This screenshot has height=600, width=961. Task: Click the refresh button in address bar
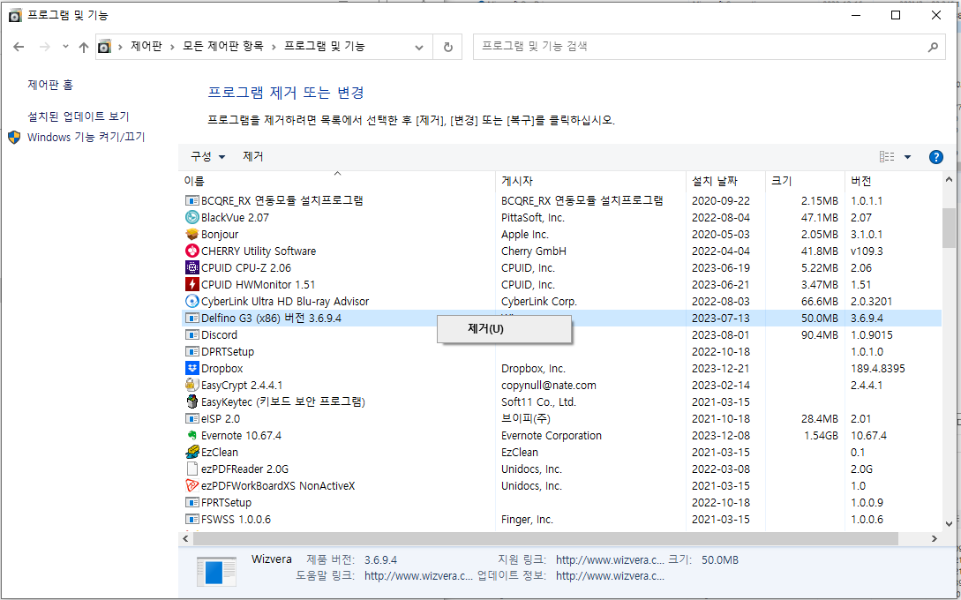(448, 47)
